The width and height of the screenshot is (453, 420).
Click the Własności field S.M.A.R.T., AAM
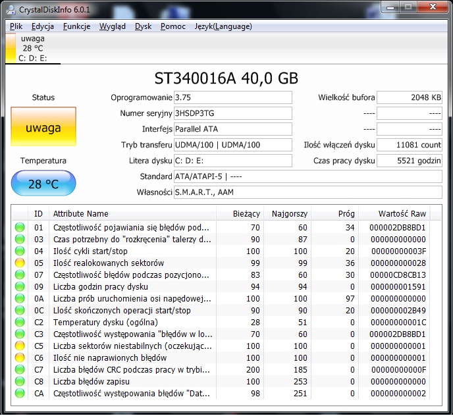point(308,192)
